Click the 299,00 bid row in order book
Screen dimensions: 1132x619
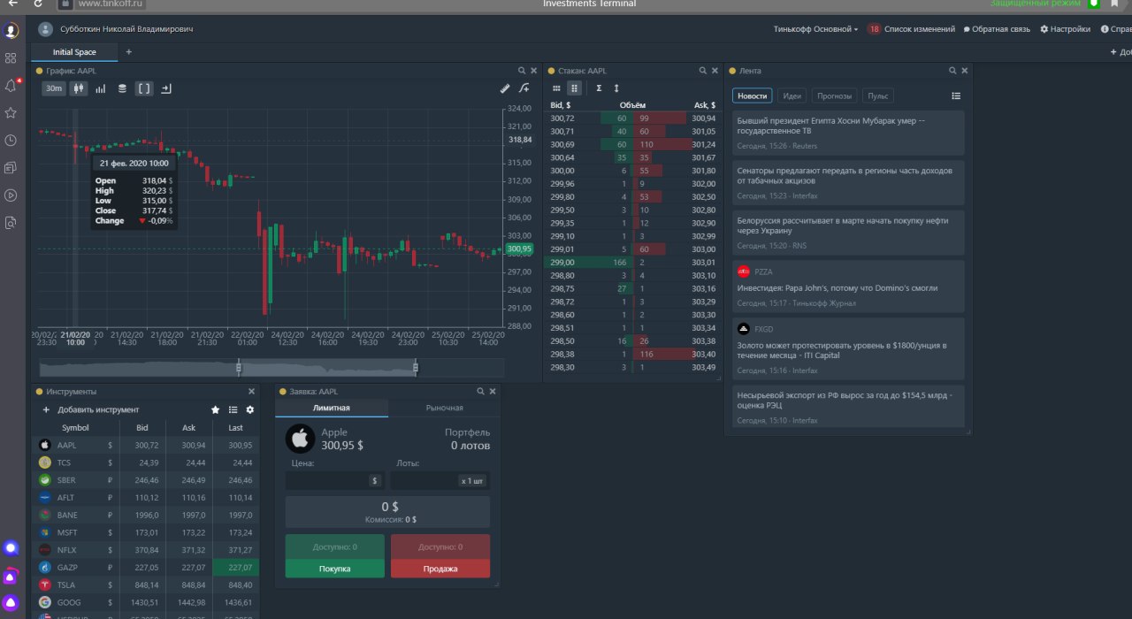(x=588, y=263)
